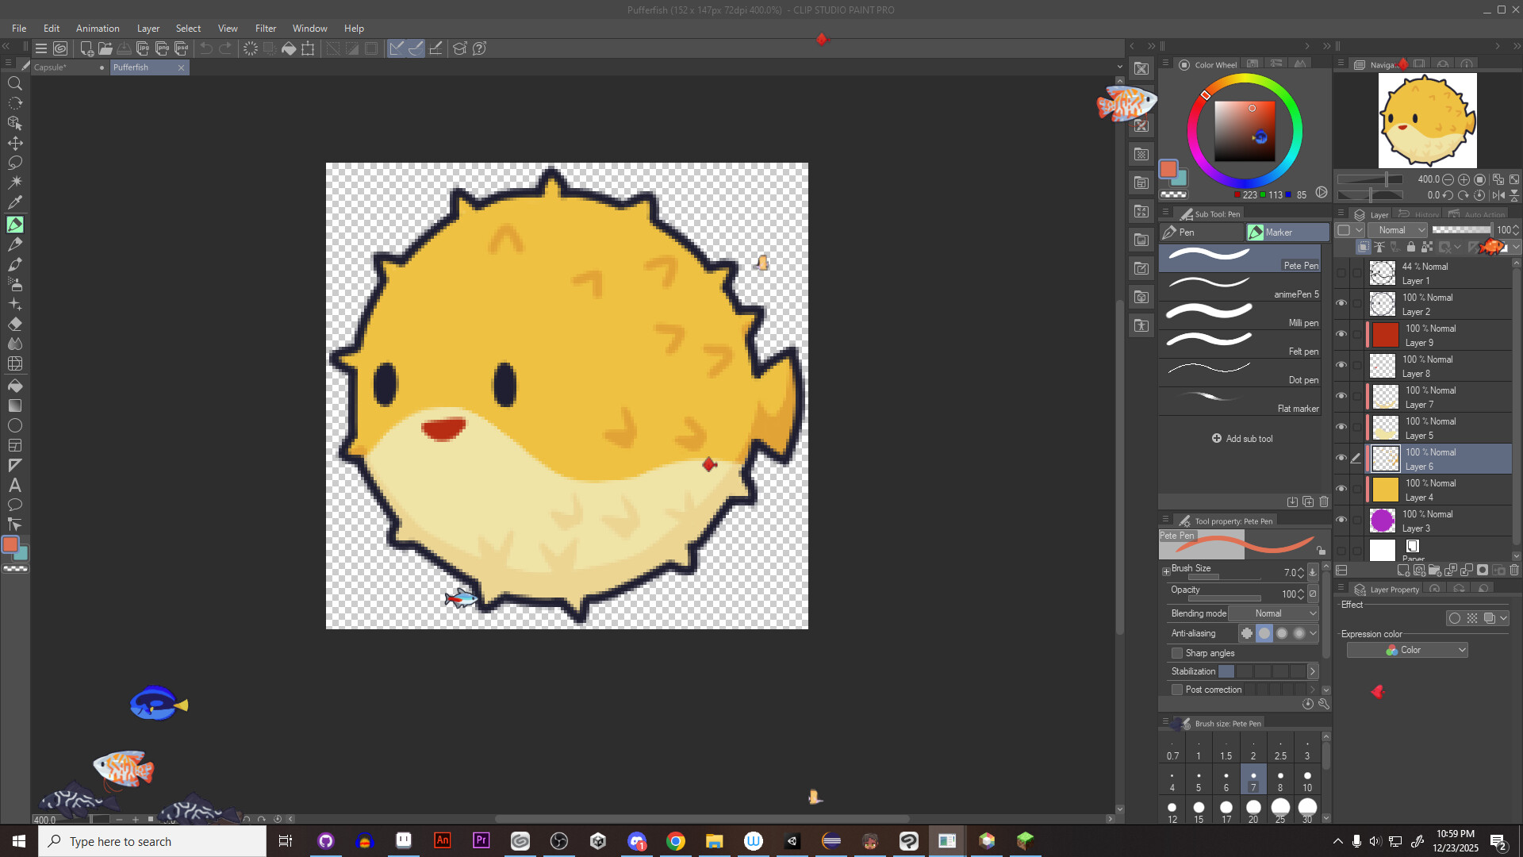
Task: Select the Eraser tool in the toolbar
Action: 15,324
